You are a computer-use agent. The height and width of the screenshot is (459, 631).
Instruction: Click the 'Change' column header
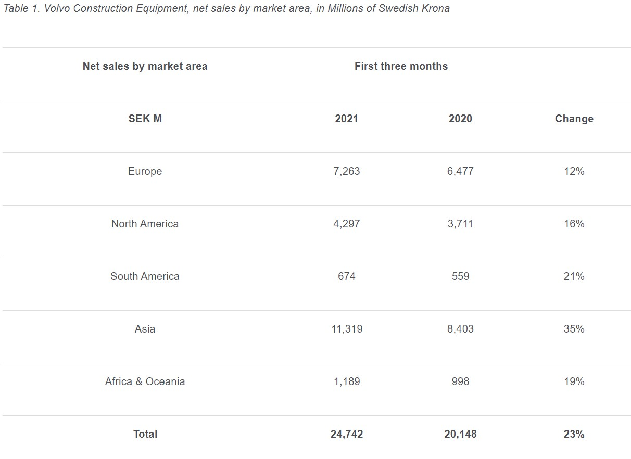[574, 119]
